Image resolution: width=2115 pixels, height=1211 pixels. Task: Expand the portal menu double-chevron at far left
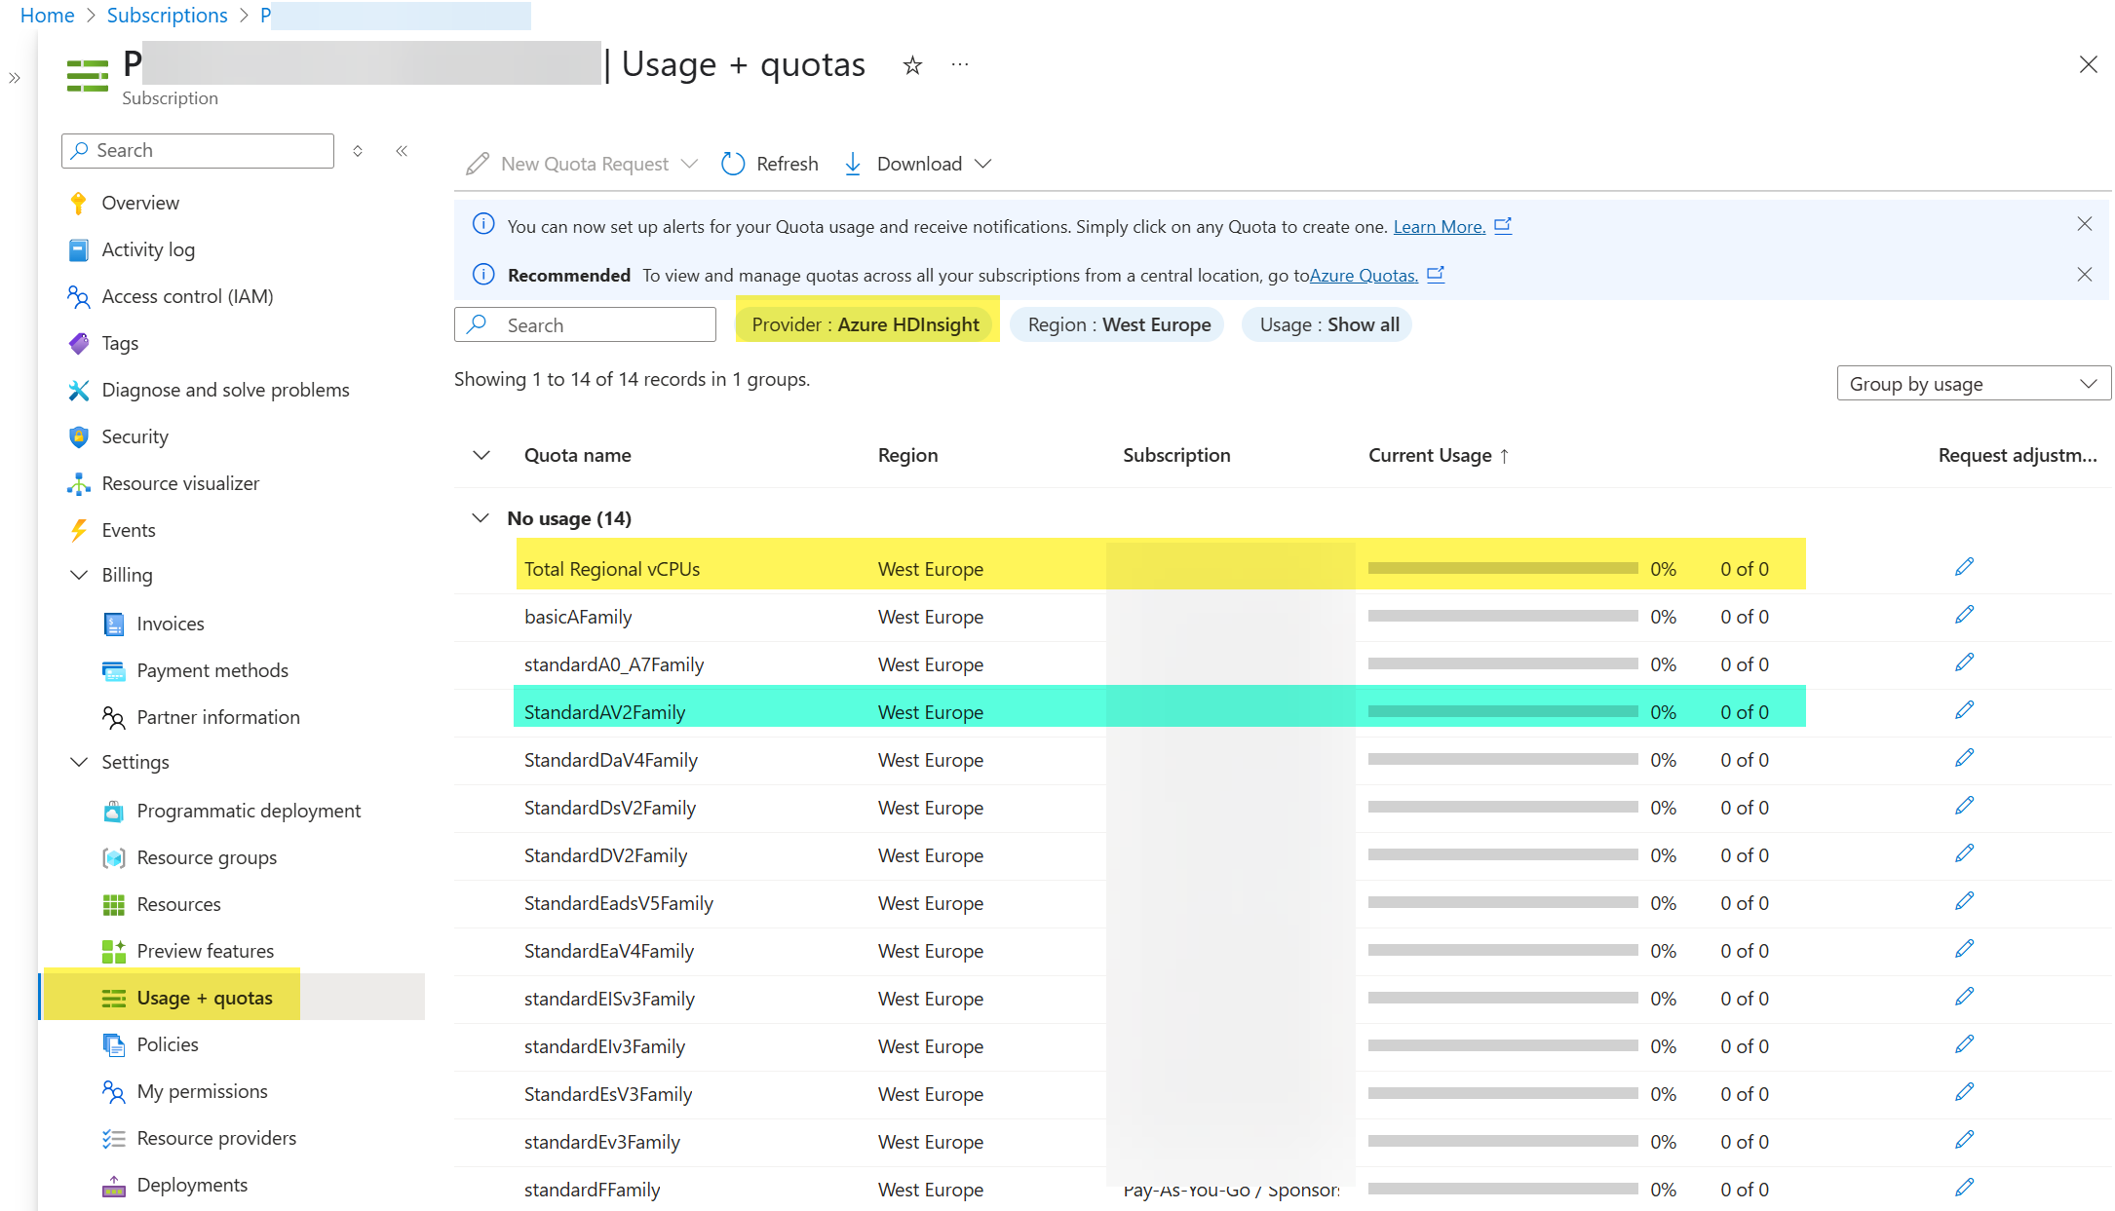[x=15, y=78]
